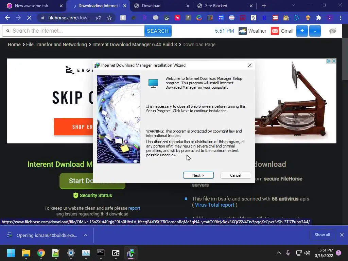The width and height of the screenshot is (348, 261).
Task: Open the Windows Start menu
Action: coord(11,253)
